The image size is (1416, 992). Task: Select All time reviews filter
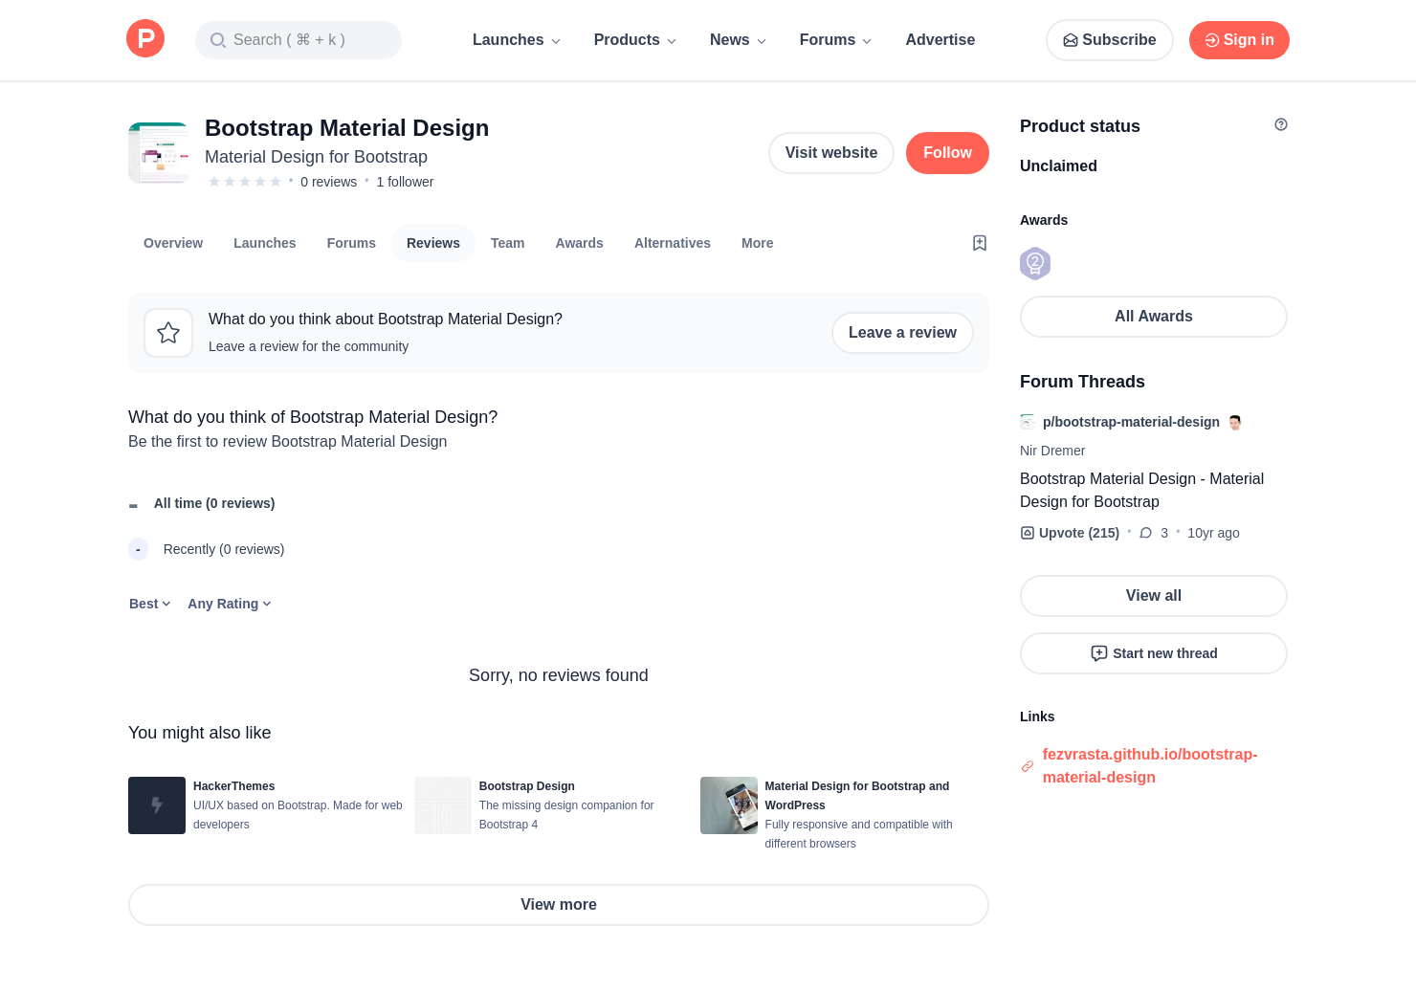[x=213, y=503]
